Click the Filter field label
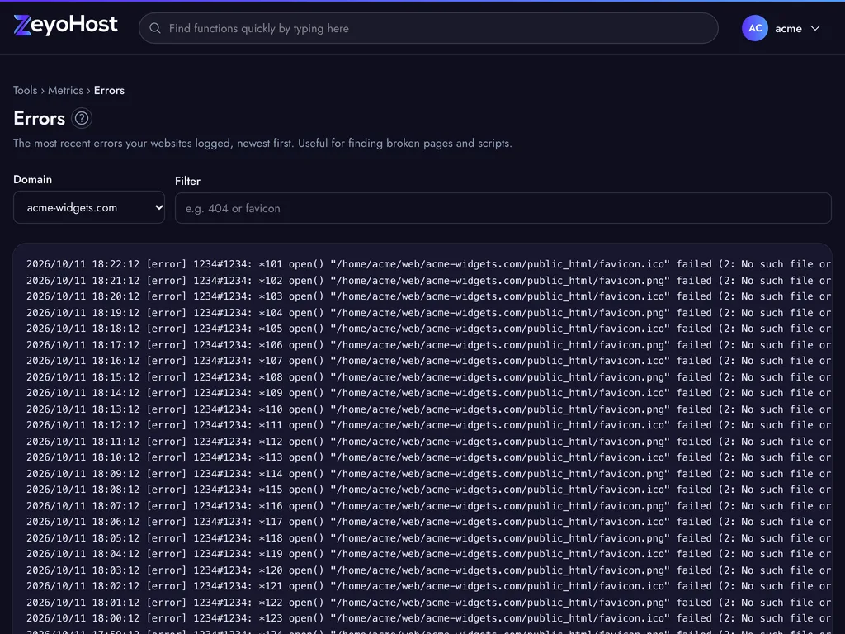This screenshot has height=634, width=845. click(187, 181)
